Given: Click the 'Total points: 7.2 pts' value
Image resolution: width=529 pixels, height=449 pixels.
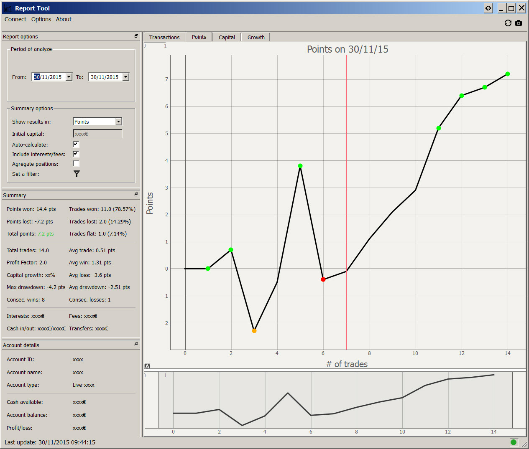Looking at the screenshot, I should [x=46, y=234].
